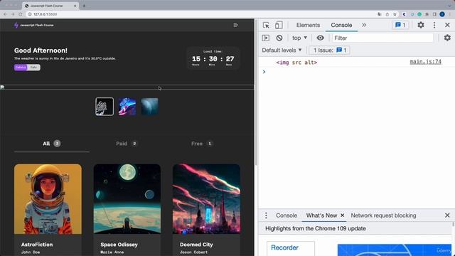This screenshot has height=256, width=455.
Task: Open the main.js:74 source link
Action: click(x=425, y=62)
